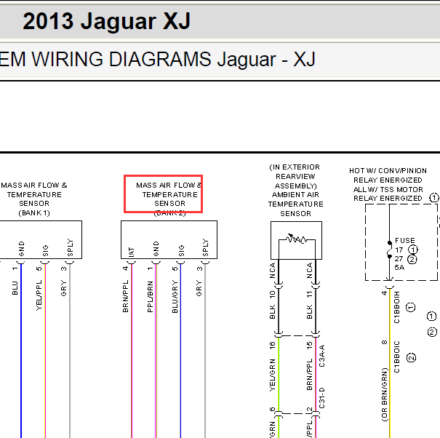The image size is (440, 438).
Task: Click circled 1 next to fuse number 17
Action: point(412,250)
